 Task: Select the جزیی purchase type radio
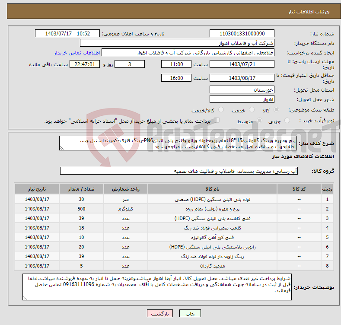(x=287, y=120)
